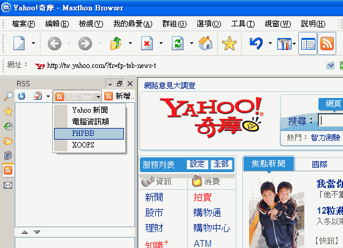The width and height of the screenshot is (343, 248).
Task: Switch to 國際 news tab
Action: pos(319,164)
